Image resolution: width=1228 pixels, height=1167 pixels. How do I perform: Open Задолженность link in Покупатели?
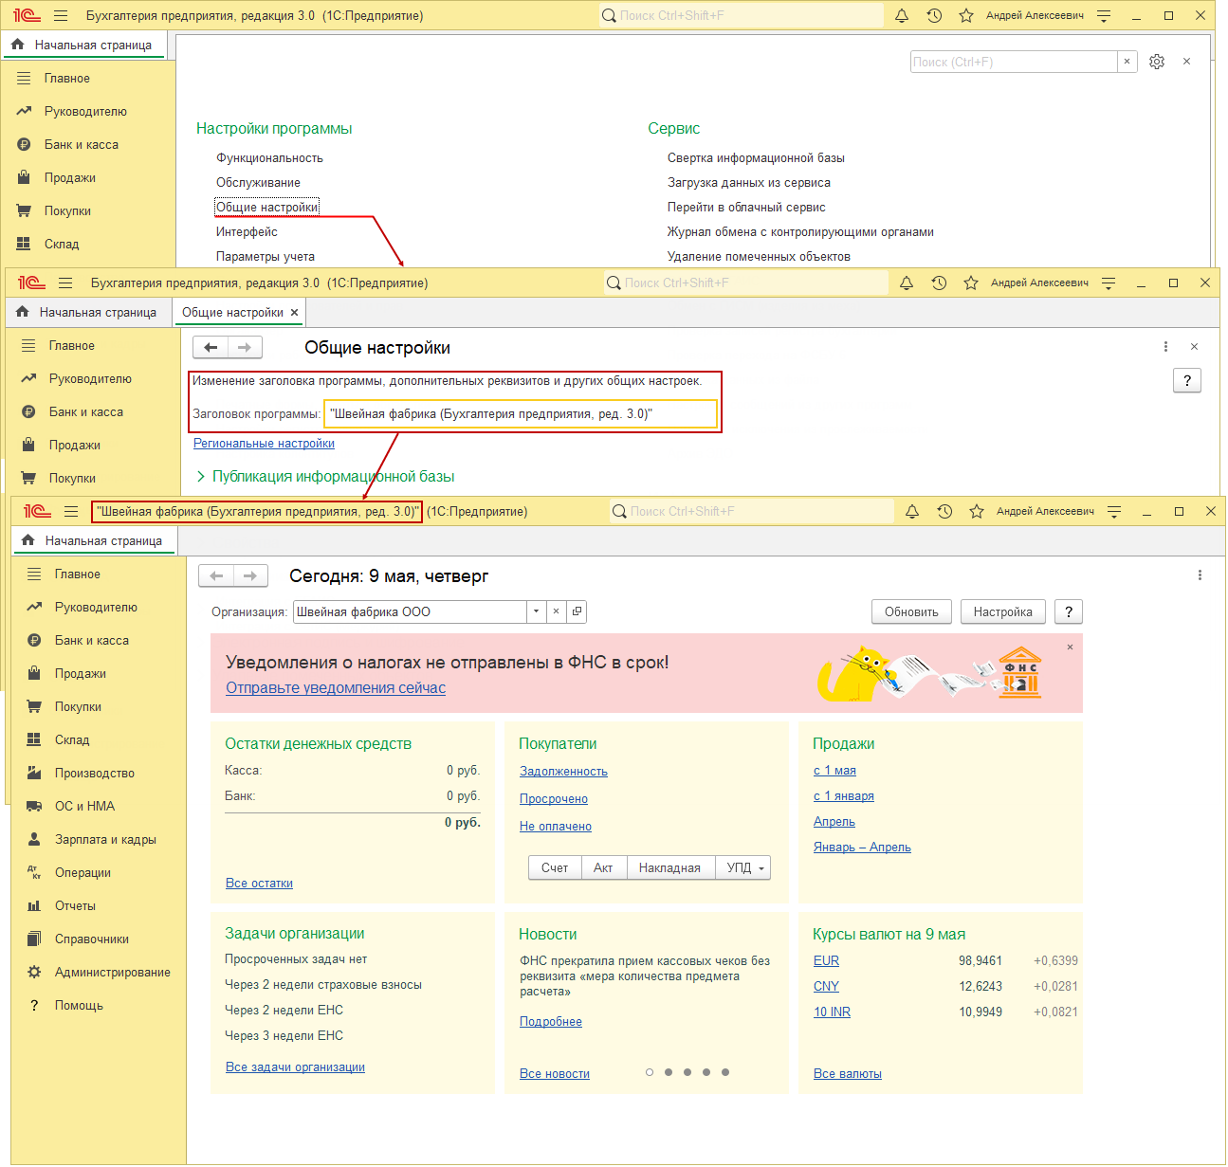tap(563, 771)
